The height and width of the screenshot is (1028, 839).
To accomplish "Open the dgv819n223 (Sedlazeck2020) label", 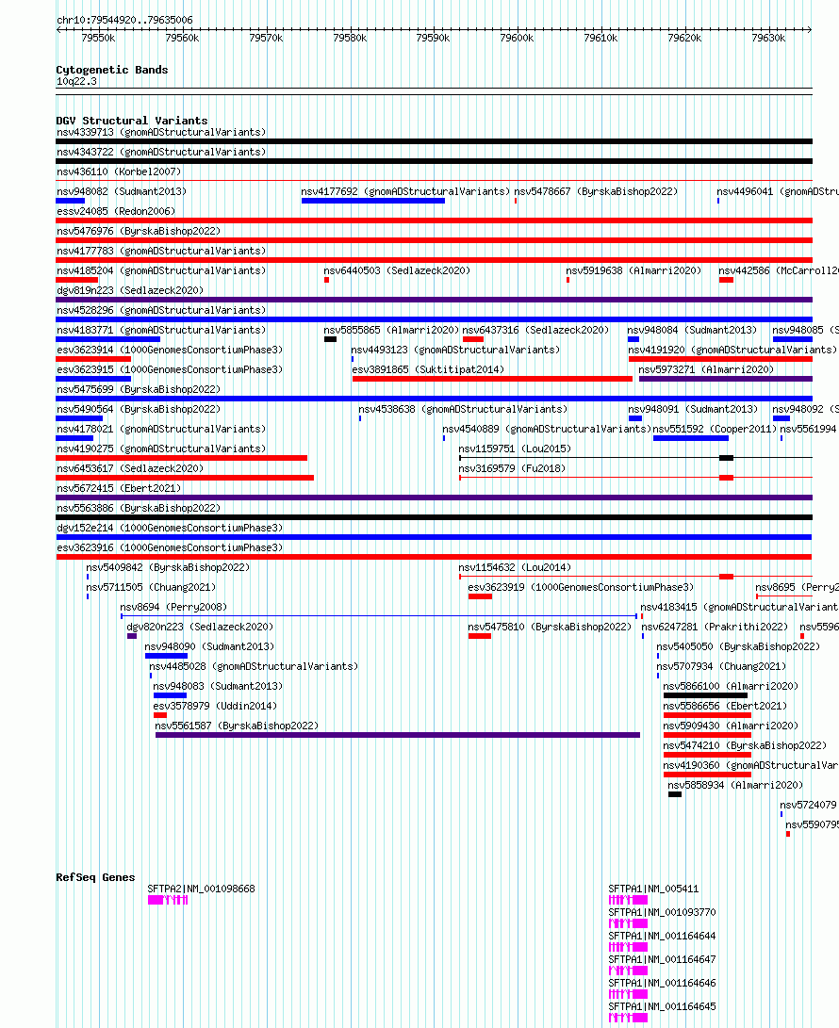I will tap(130, 290).
